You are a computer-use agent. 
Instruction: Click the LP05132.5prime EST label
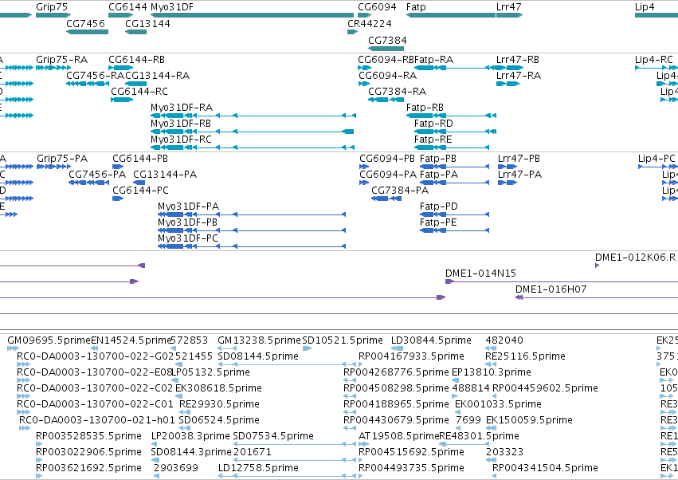[210, 372]
